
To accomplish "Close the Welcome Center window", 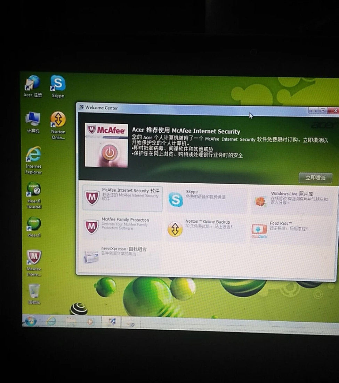I will click(333, 111).
